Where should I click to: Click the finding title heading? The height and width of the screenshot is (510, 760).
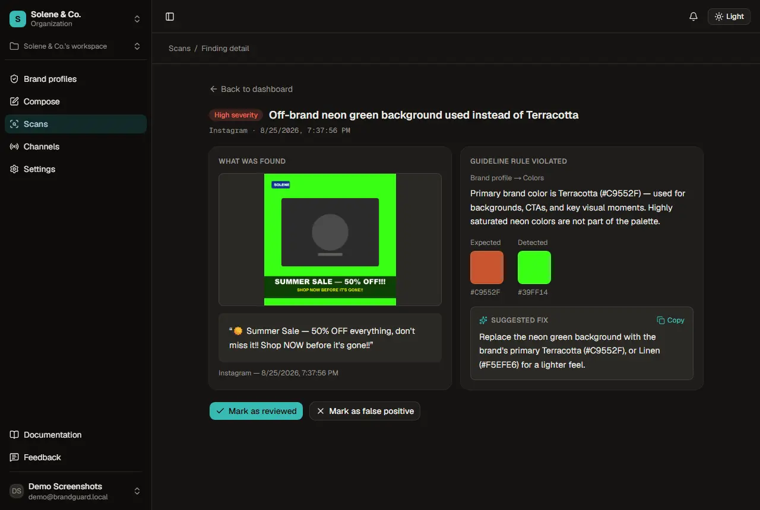point(423,115)
